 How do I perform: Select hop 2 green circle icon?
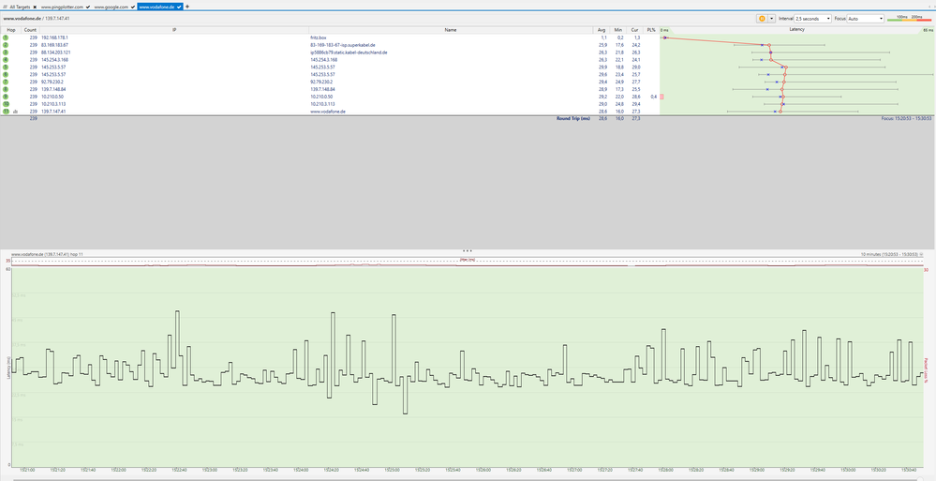point(6,45)
